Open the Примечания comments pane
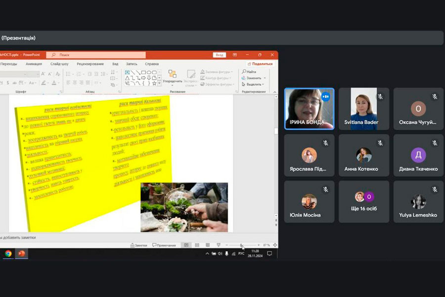This screenshot has width=445, height=297. (x=164, y=245)
